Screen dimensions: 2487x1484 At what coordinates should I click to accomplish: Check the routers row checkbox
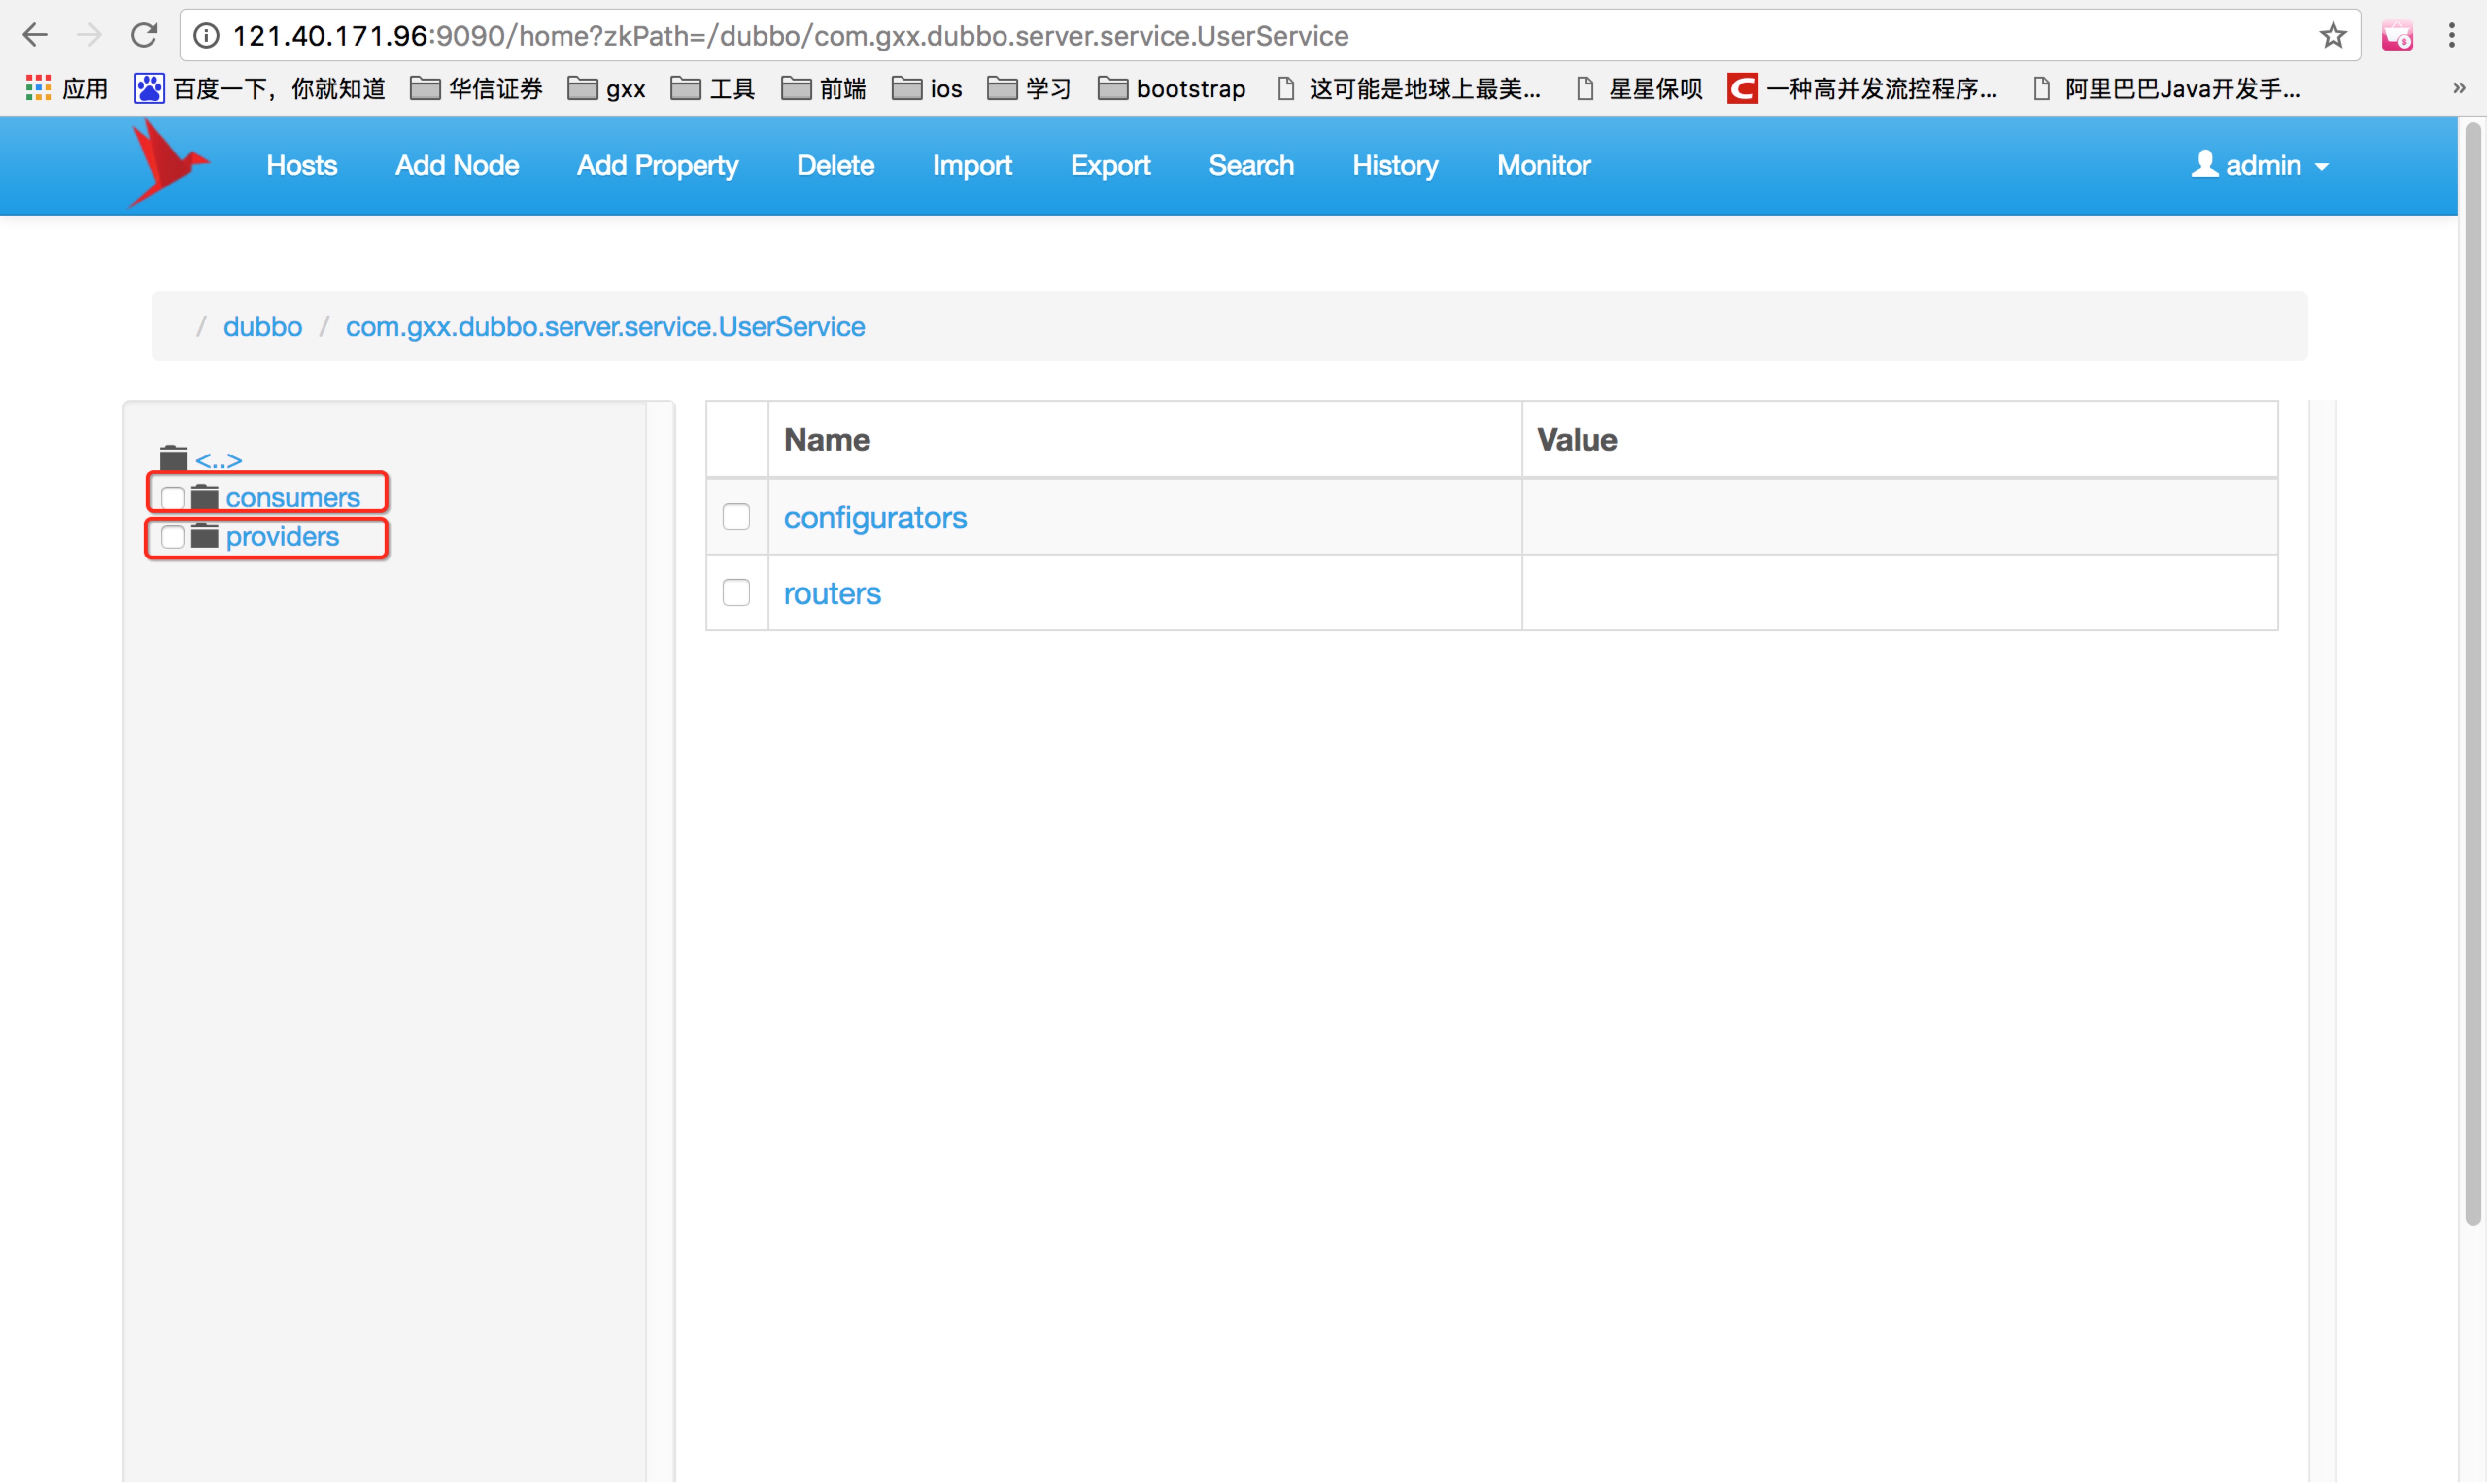(736, 592)
